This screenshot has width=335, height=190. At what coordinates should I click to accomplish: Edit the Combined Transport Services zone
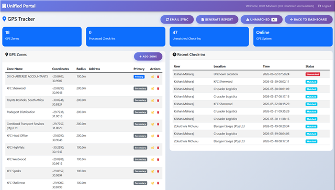(x=152, y=124)
